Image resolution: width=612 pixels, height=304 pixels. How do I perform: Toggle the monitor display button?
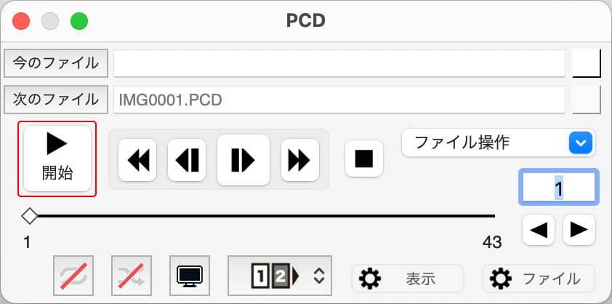(190, 276)
